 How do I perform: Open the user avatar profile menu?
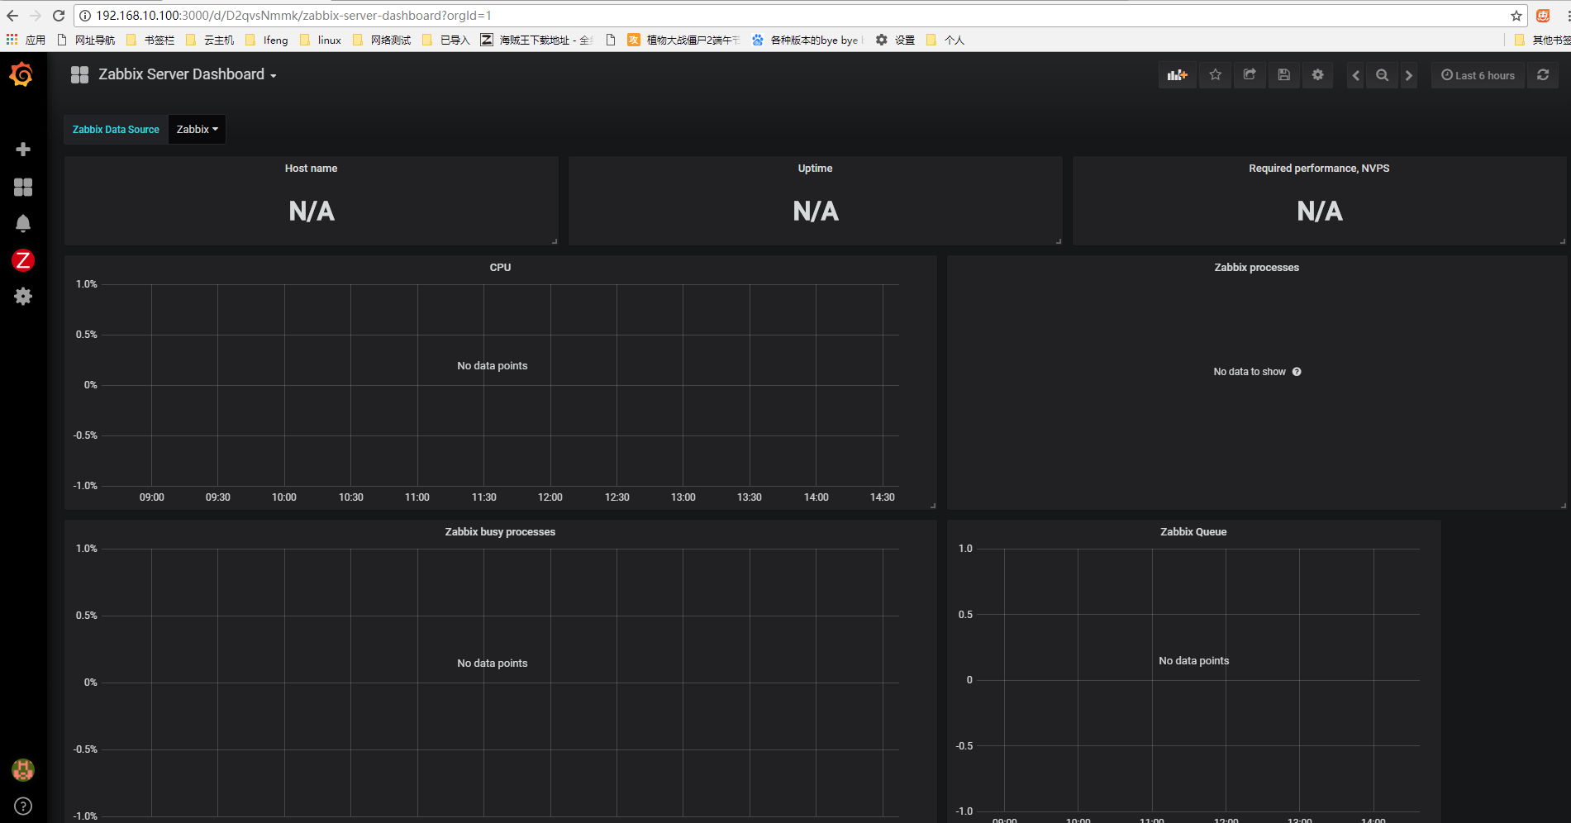(x=23, y=770)
